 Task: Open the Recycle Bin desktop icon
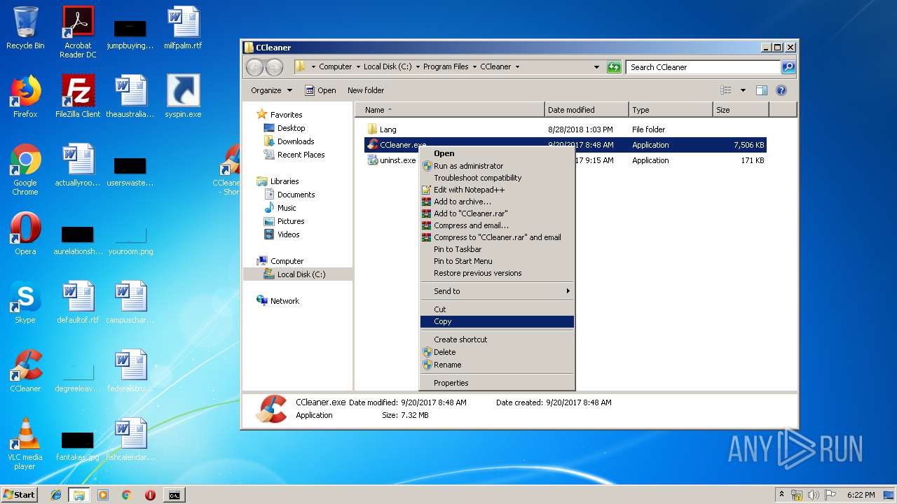25,28
